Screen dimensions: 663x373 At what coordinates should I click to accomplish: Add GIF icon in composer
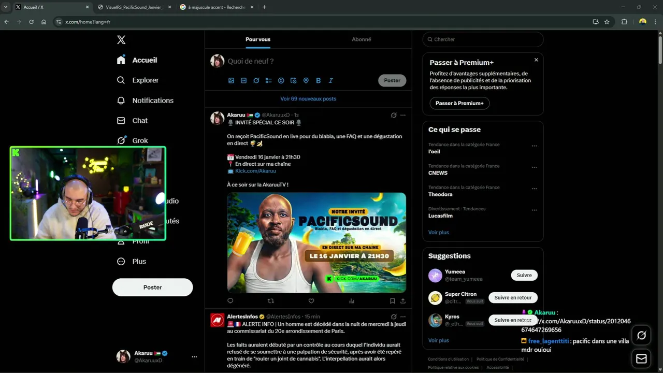tap(244, 81)
